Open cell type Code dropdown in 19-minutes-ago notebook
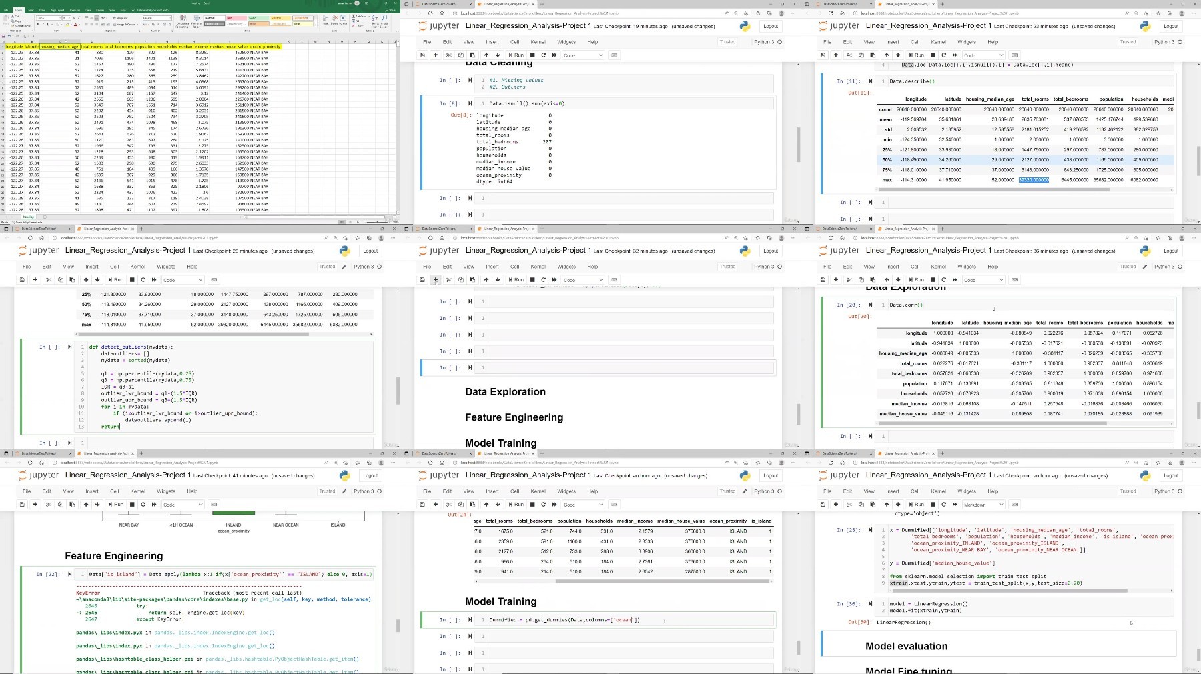Image resolution: width=1201 pixels, height=674 pixels. 584,55
